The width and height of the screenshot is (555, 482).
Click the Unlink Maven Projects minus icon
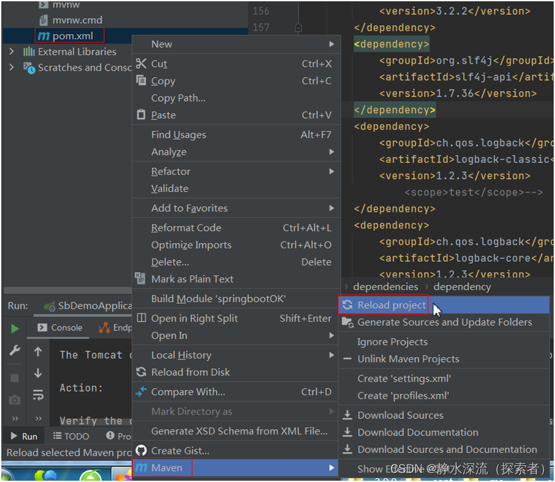click(347, 358)
